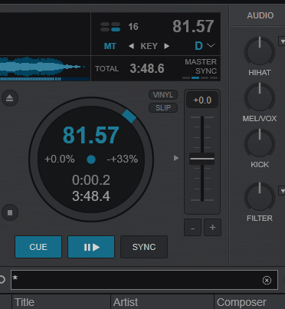
Task: Expand dropdown arrow next to HIHAT knob
Action: pyautogui.click(x=282, y=41)
